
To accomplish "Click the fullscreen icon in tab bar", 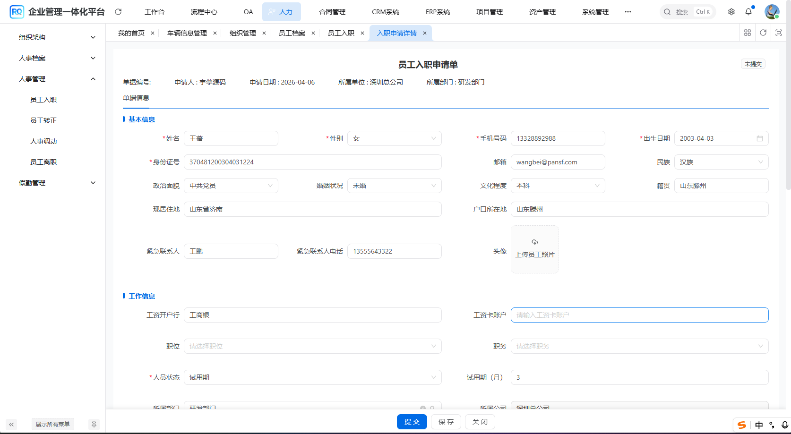I will click(x=779, y=33).
